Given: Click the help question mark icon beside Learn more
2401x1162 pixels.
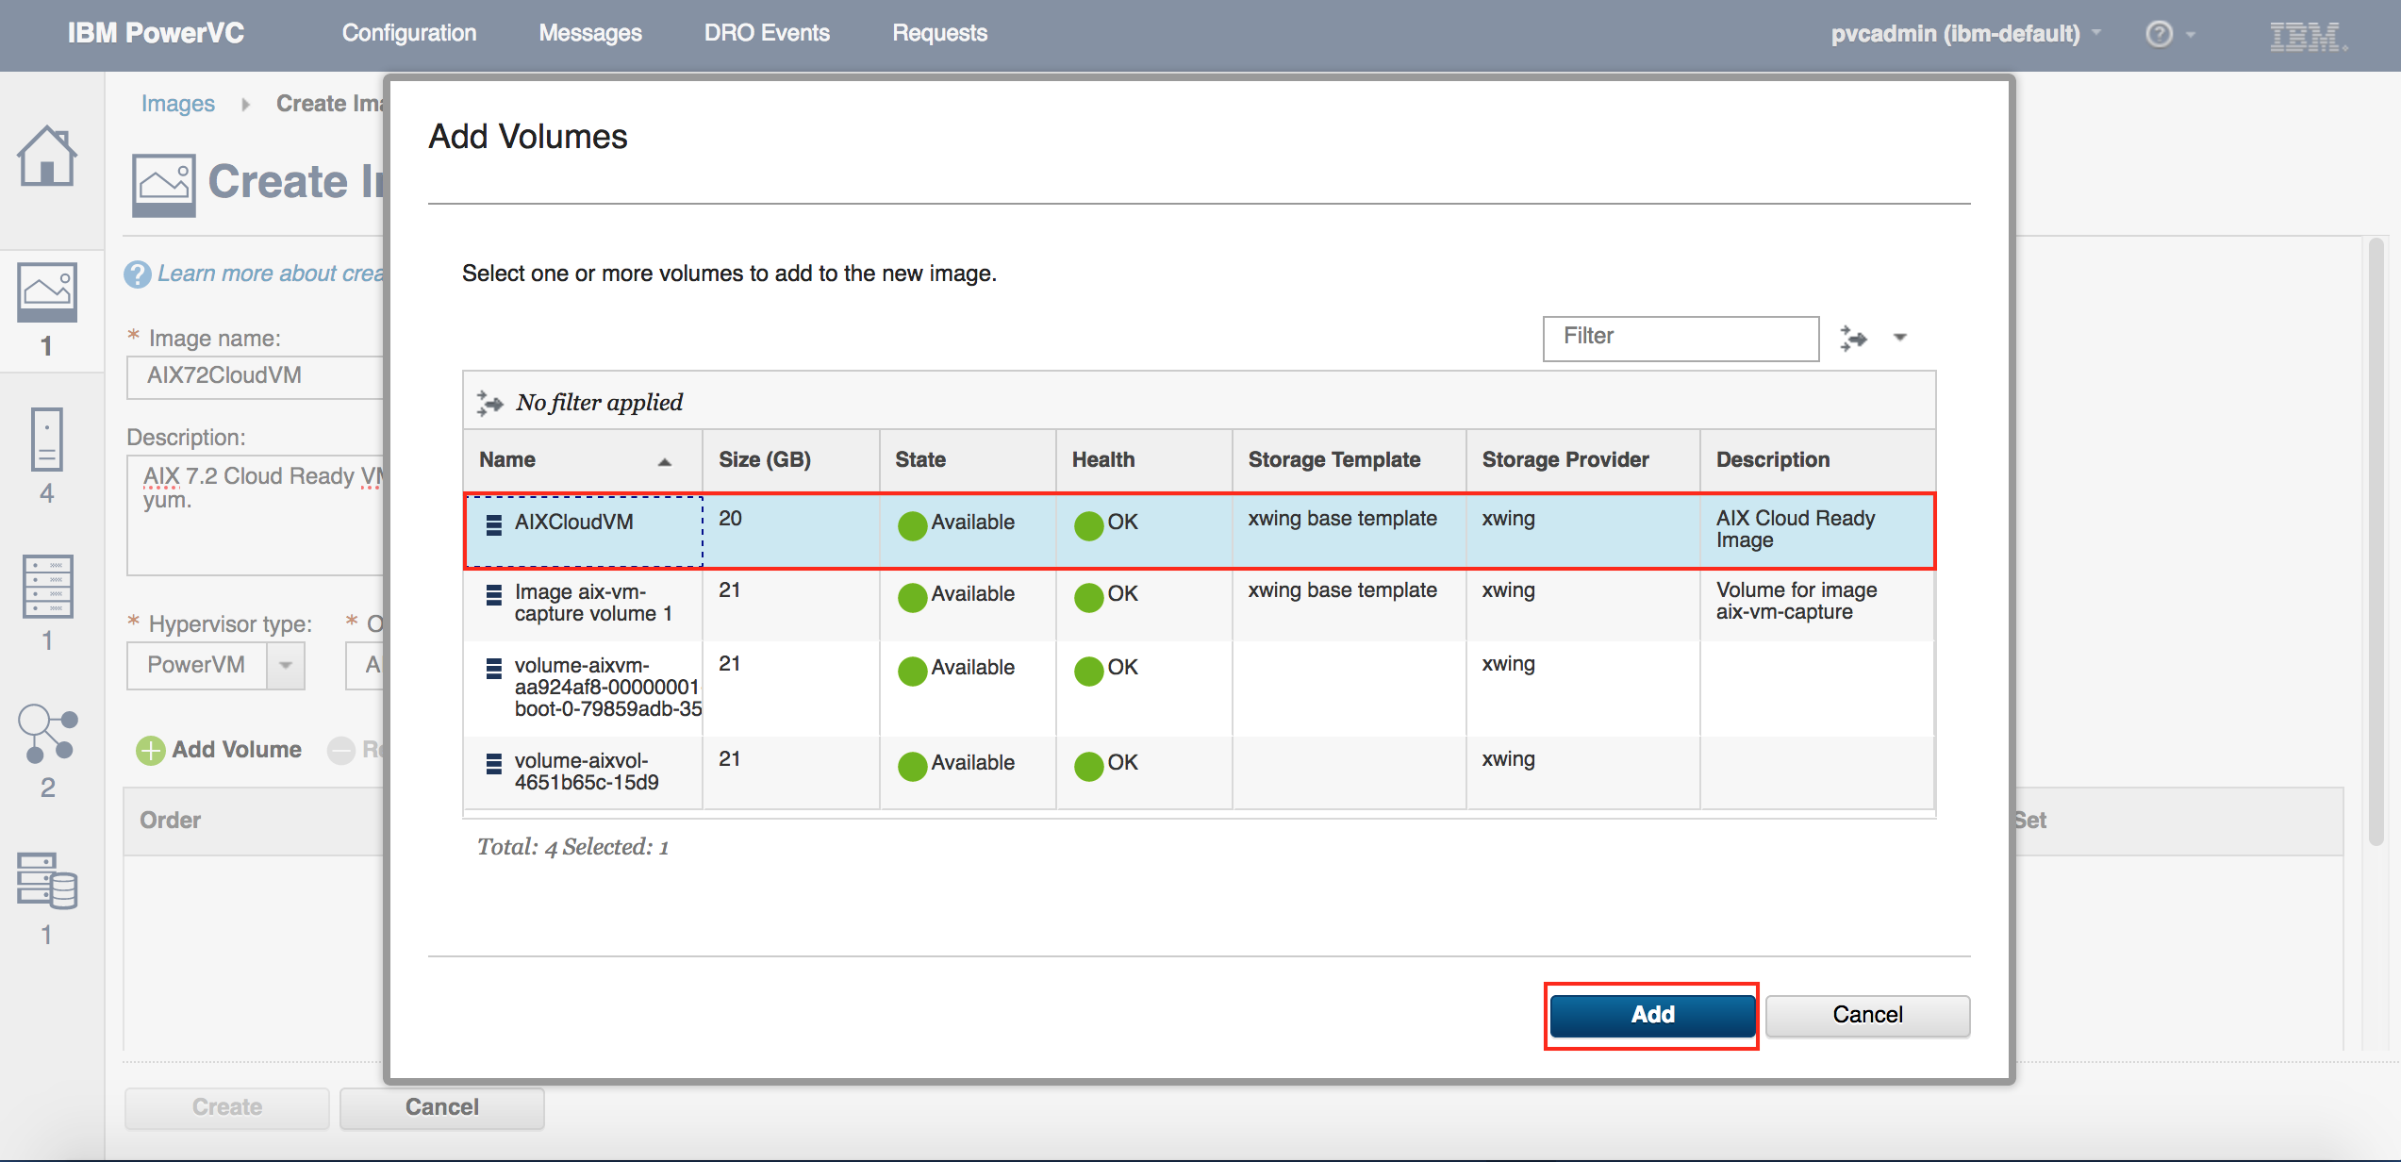Looking at the screenshot, I should pyautogui.click(x=138, y=274).
